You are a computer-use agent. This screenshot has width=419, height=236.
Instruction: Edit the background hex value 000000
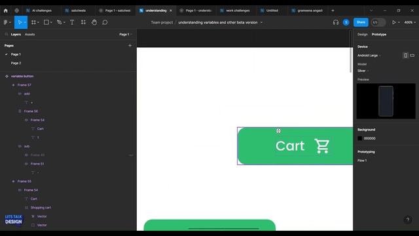tap(369, 138)
